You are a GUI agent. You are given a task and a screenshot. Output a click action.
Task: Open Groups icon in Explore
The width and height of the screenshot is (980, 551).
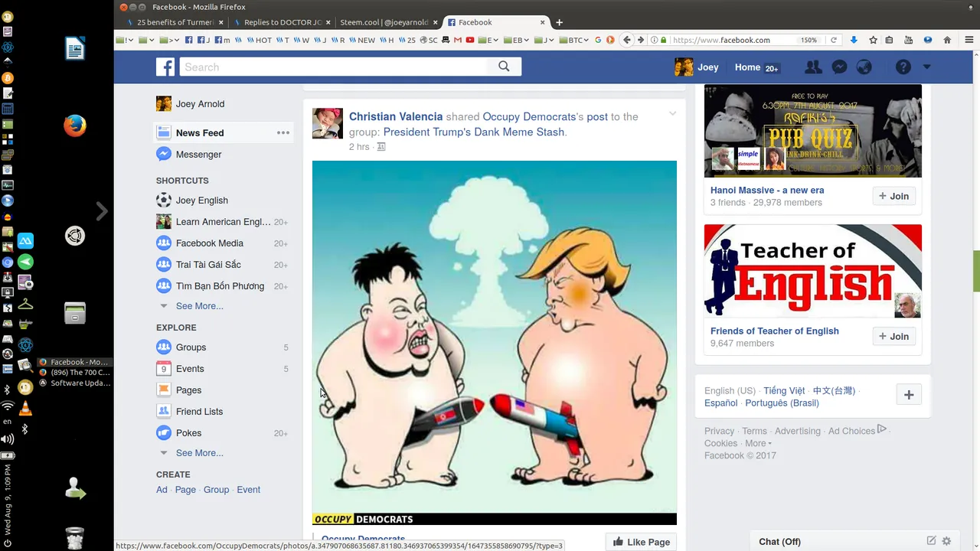coord(163,347)
